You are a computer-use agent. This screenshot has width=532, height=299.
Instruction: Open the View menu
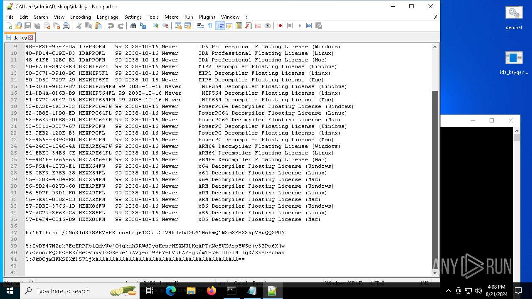(x=59, y=17)
